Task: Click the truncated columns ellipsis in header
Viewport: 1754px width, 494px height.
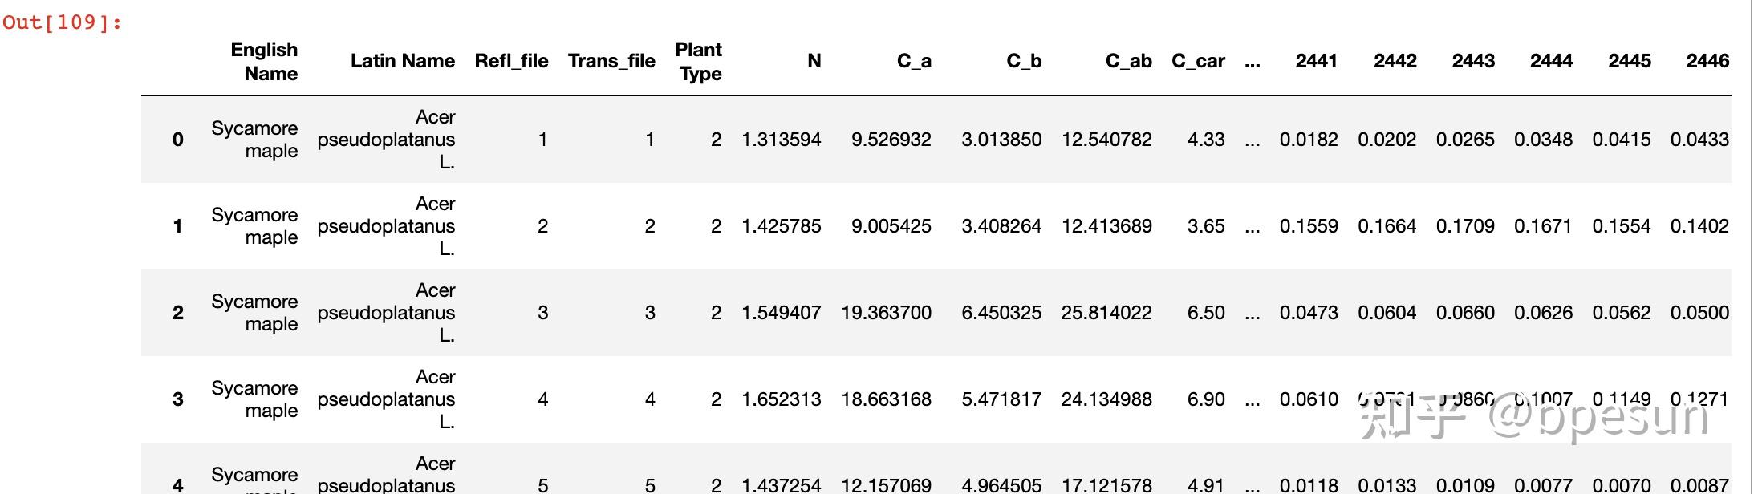Action: (x=1252, y=63)
